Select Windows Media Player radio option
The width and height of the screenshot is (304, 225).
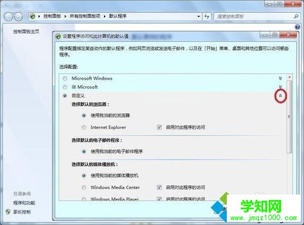click(x=84, y=199)
